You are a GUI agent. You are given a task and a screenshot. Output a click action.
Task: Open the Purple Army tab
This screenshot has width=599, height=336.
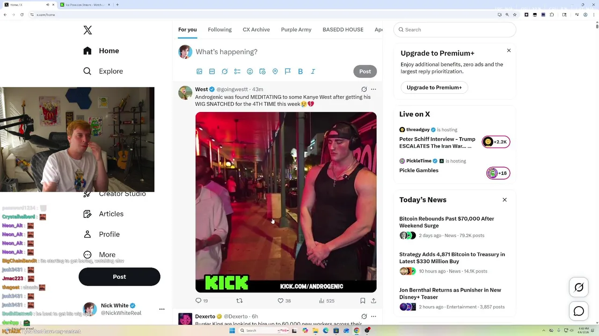tap(296, 29)
